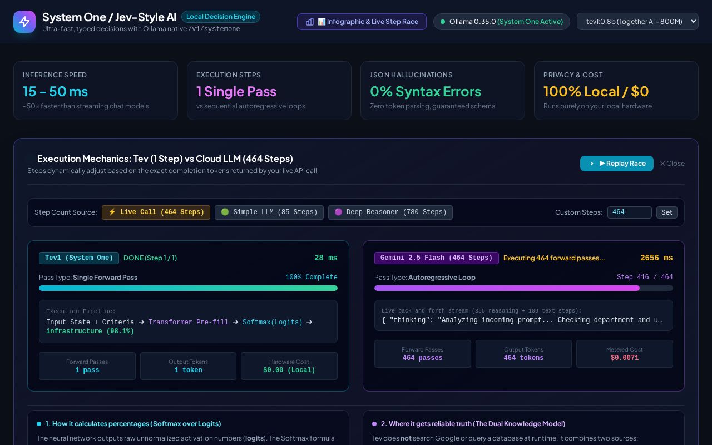Click the Ollama 0.35.0 status pill
This screenshot has width=712, height=445.
[x=502, y=22]
